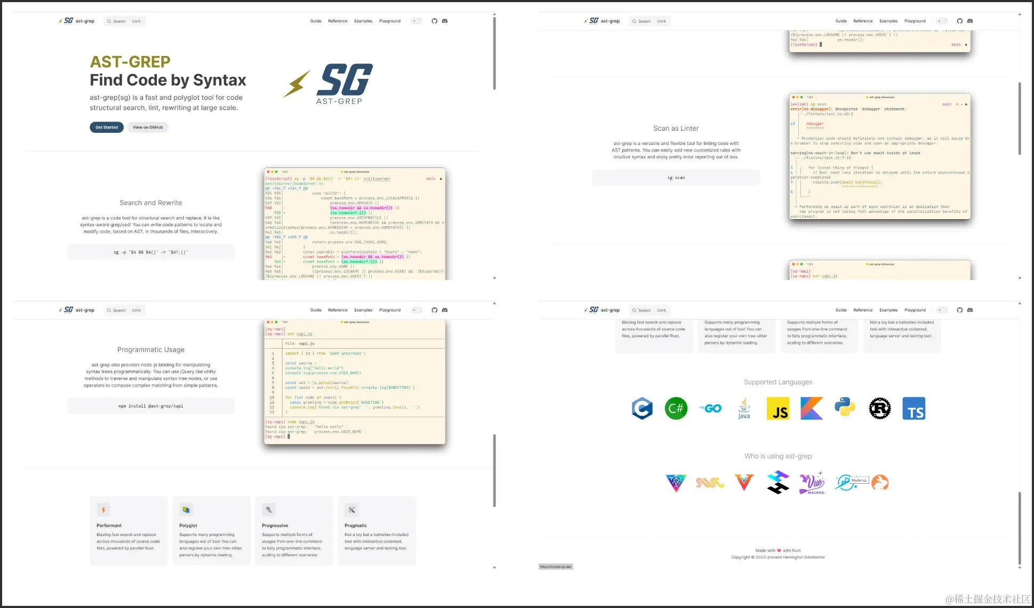Click the sg -p '$A && $A()' command snippet
1034x608 pixels.
151,252
